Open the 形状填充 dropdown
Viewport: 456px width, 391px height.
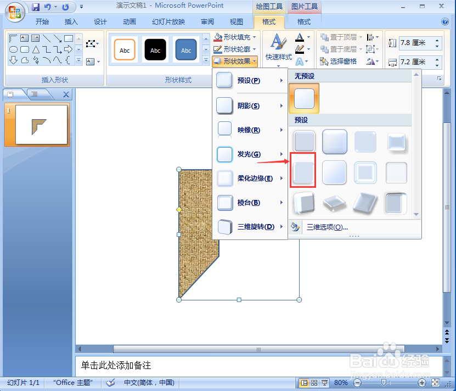pyautogui.click(x=235, y=37)
